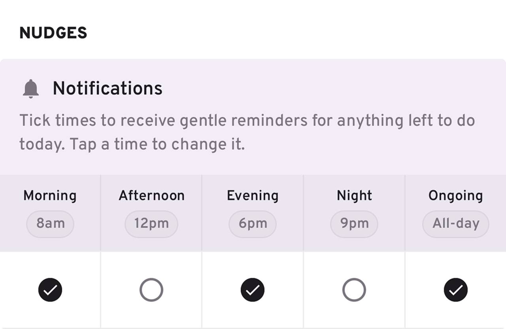Disable the Ongoing reminder checkbox
Screen dimensions: 506x329
[x=455, y=290]
